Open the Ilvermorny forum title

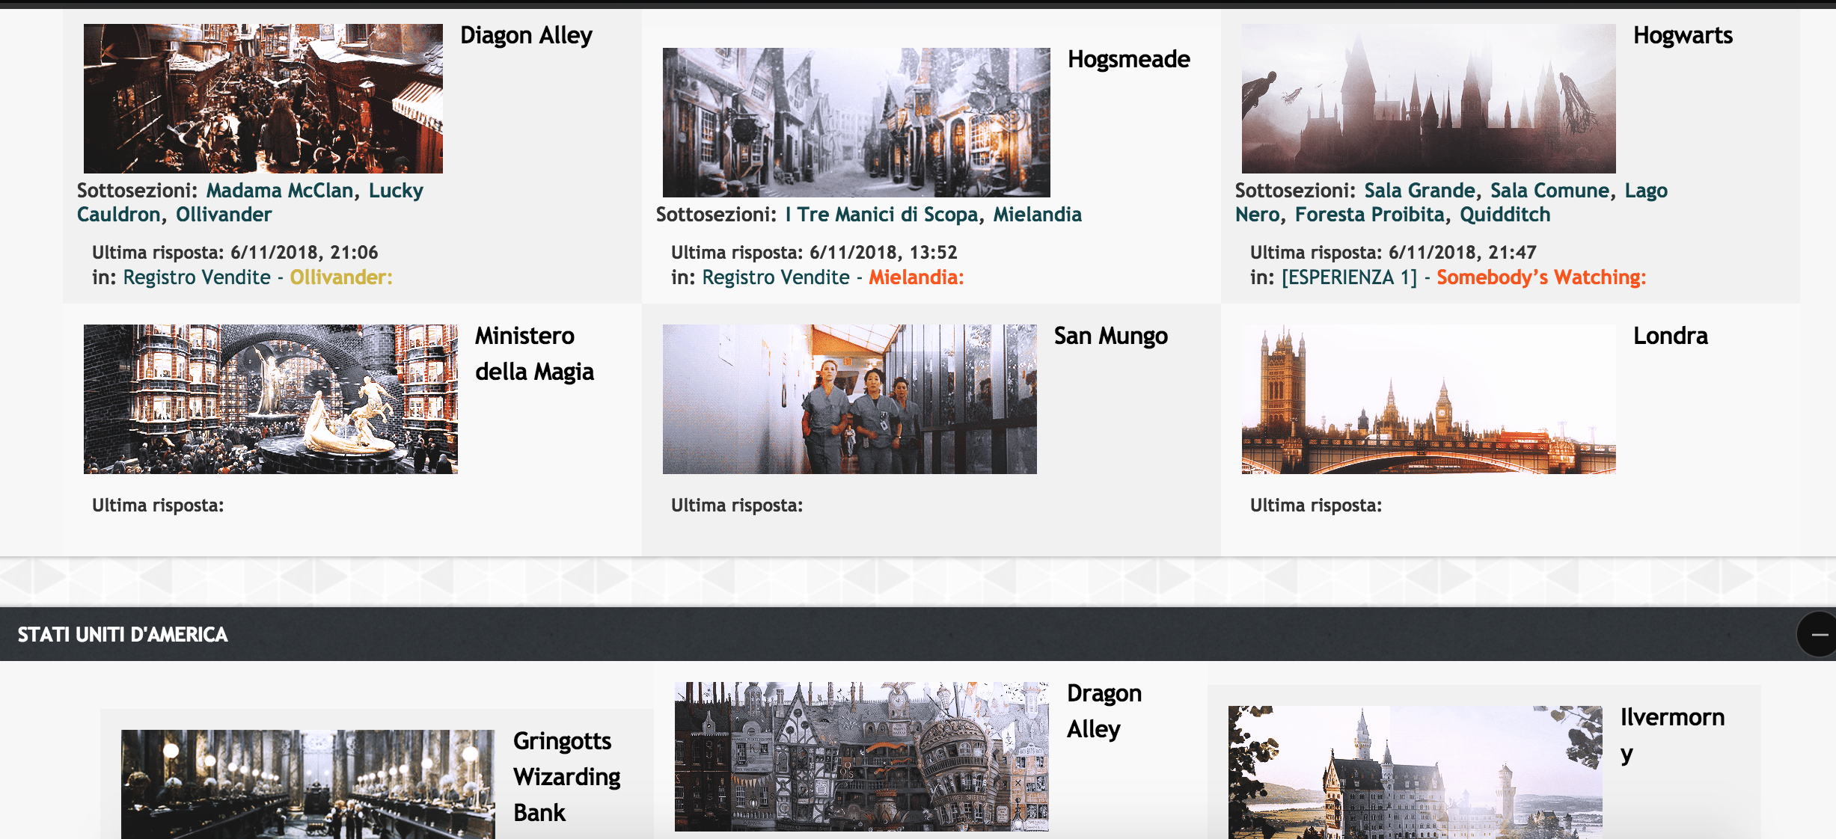point(1672,735)
